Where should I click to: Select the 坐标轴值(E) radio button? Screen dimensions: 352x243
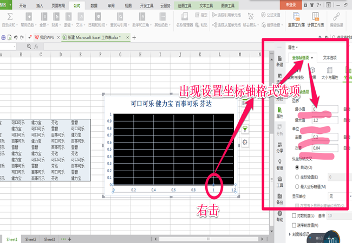[297, 177]
